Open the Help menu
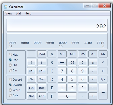This screenshot has height=105, width=113. [28, 13]
